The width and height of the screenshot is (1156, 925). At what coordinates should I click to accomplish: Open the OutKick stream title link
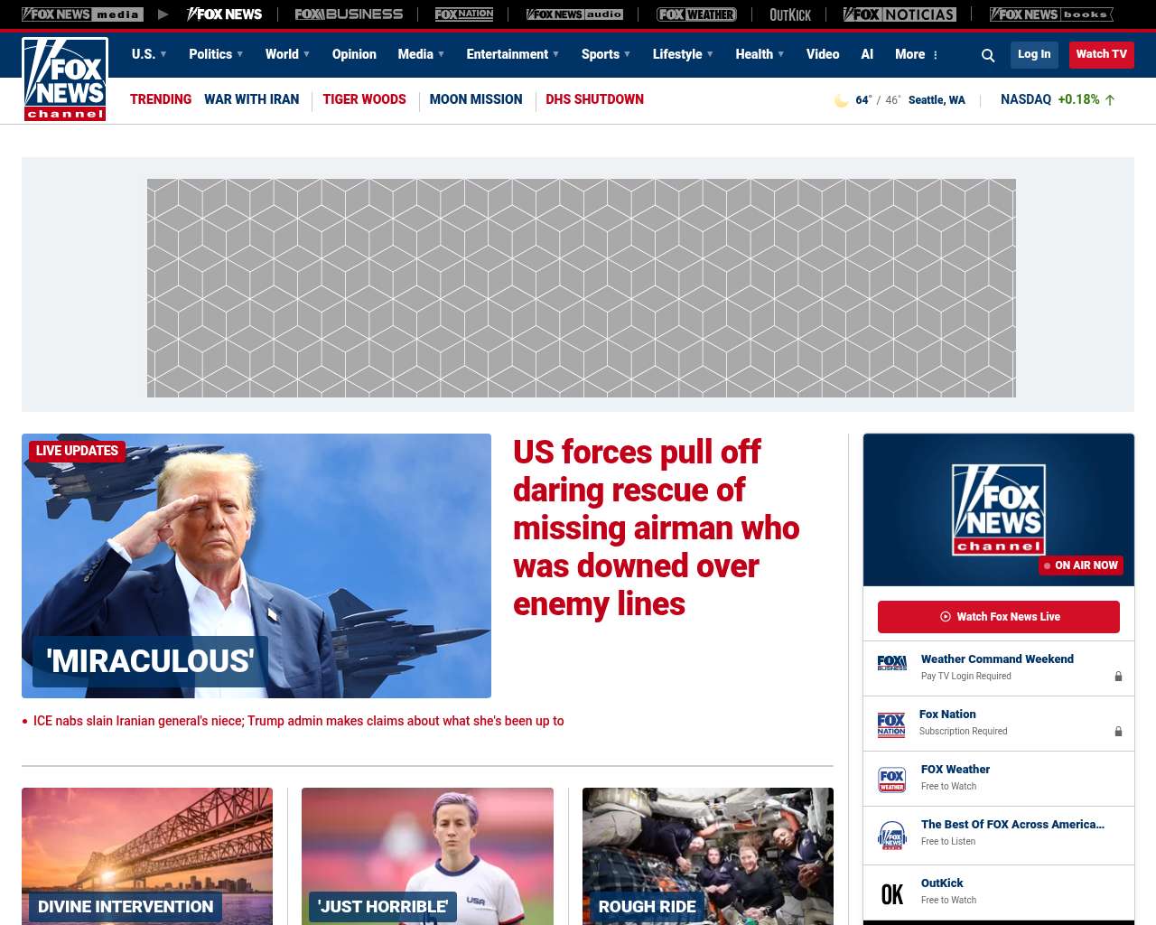click(942, 883)
